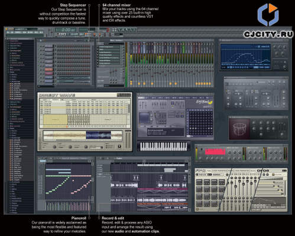Click the large yellow zone block in DirectWave's key map

click(x=56, y=119)
